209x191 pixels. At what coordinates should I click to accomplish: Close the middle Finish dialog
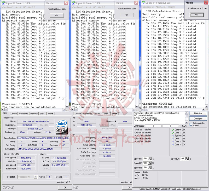tap(136, 3)
